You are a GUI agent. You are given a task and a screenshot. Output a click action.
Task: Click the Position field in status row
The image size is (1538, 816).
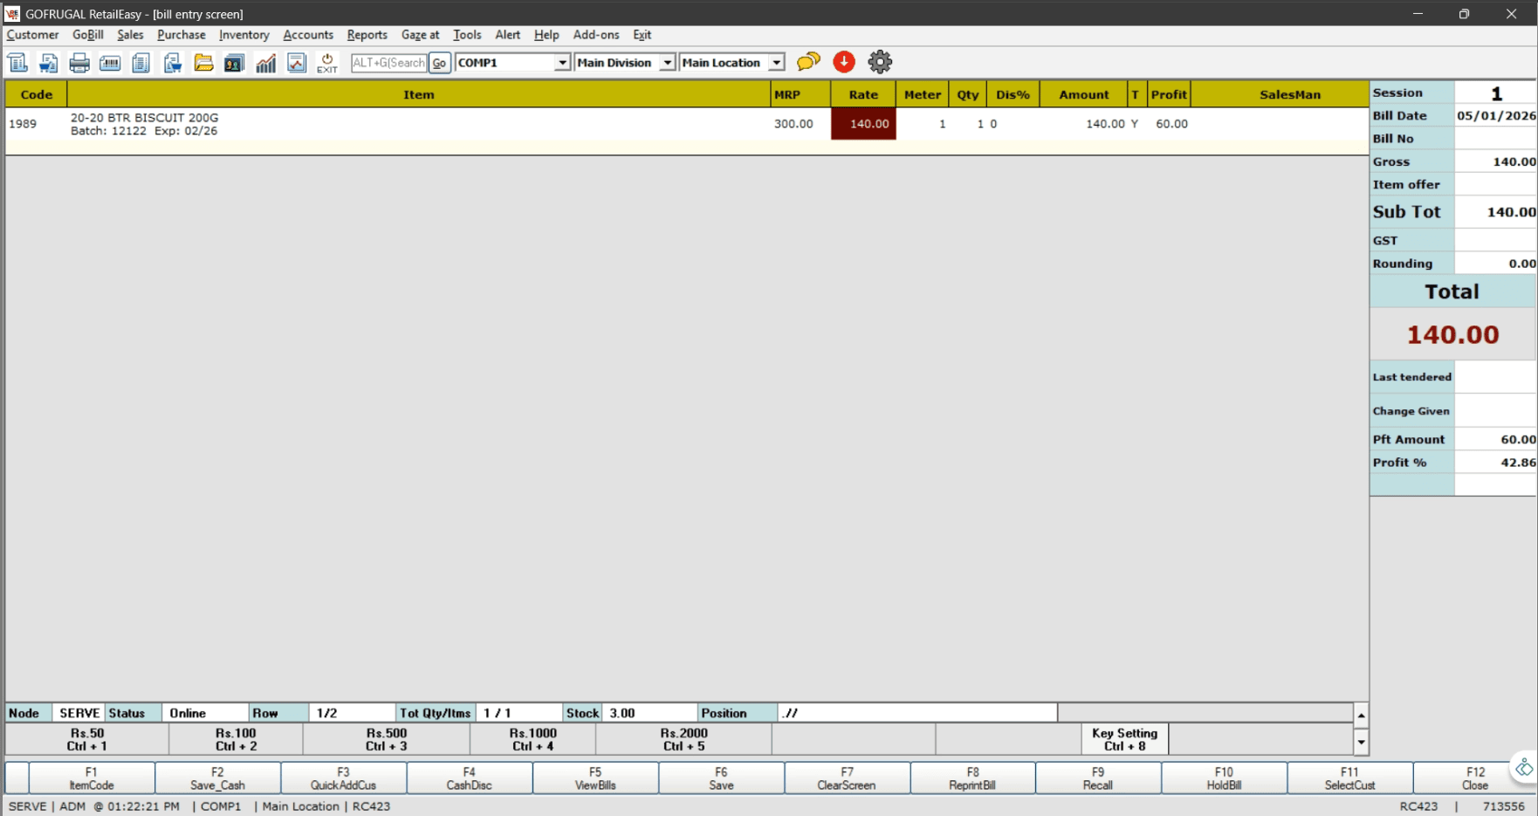coord(917,713)
